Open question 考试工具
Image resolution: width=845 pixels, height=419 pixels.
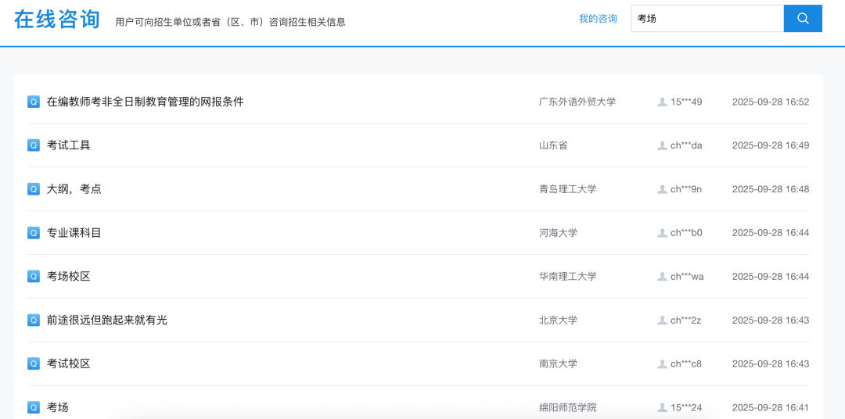click(68, 145)
